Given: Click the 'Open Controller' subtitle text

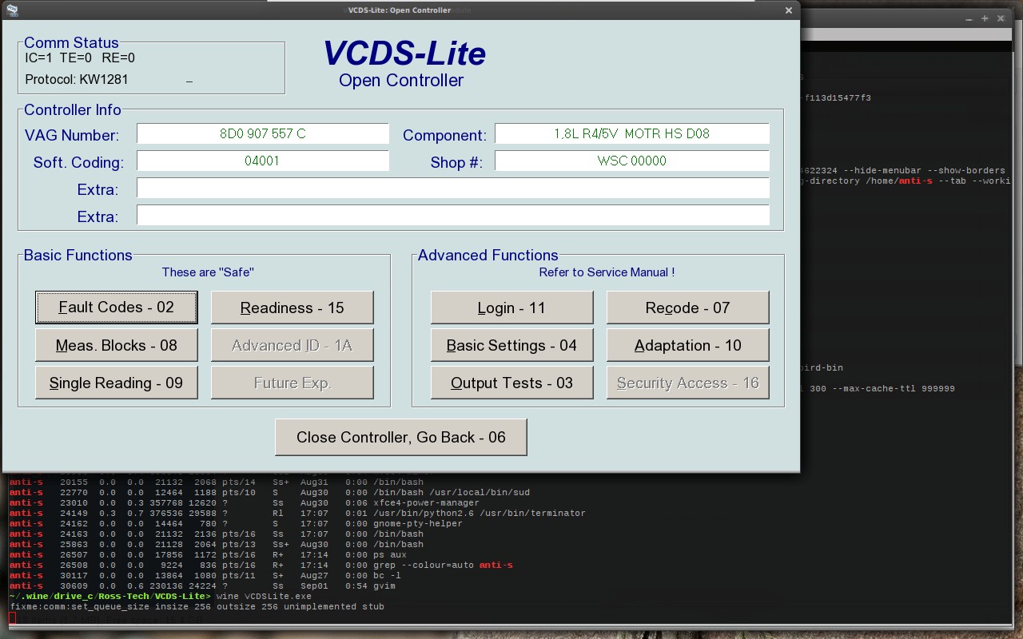Looking at the screenshot, I should 401,80.
